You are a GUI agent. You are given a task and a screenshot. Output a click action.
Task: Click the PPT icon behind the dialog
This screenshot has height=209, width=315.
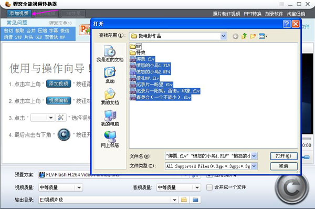click(x=85, y=30)
